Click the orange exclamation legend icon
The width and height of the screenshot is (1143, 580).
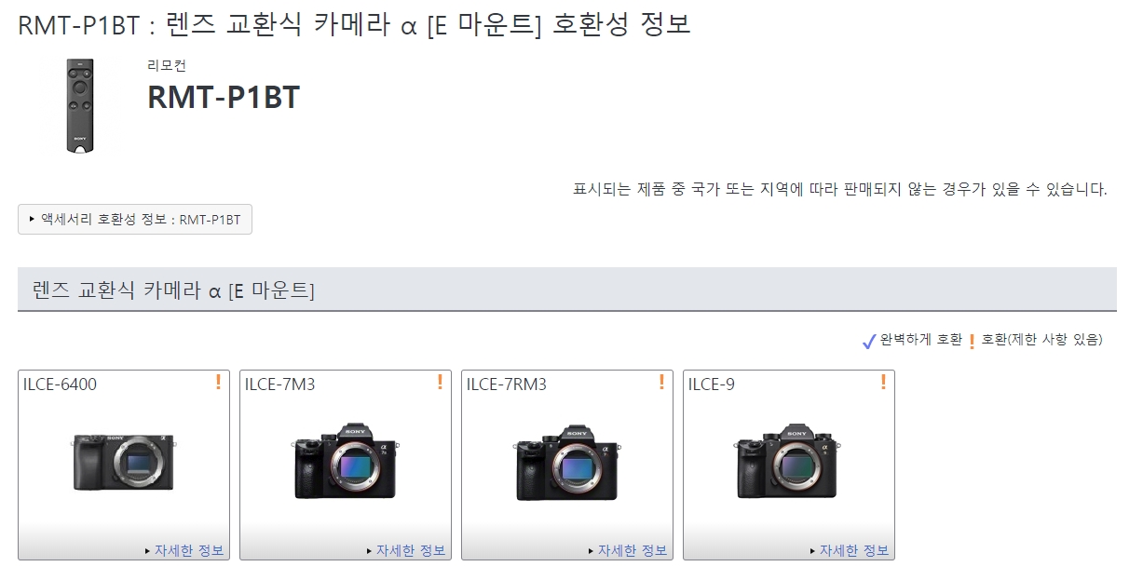pyautogui.click(x=972, y=342)
